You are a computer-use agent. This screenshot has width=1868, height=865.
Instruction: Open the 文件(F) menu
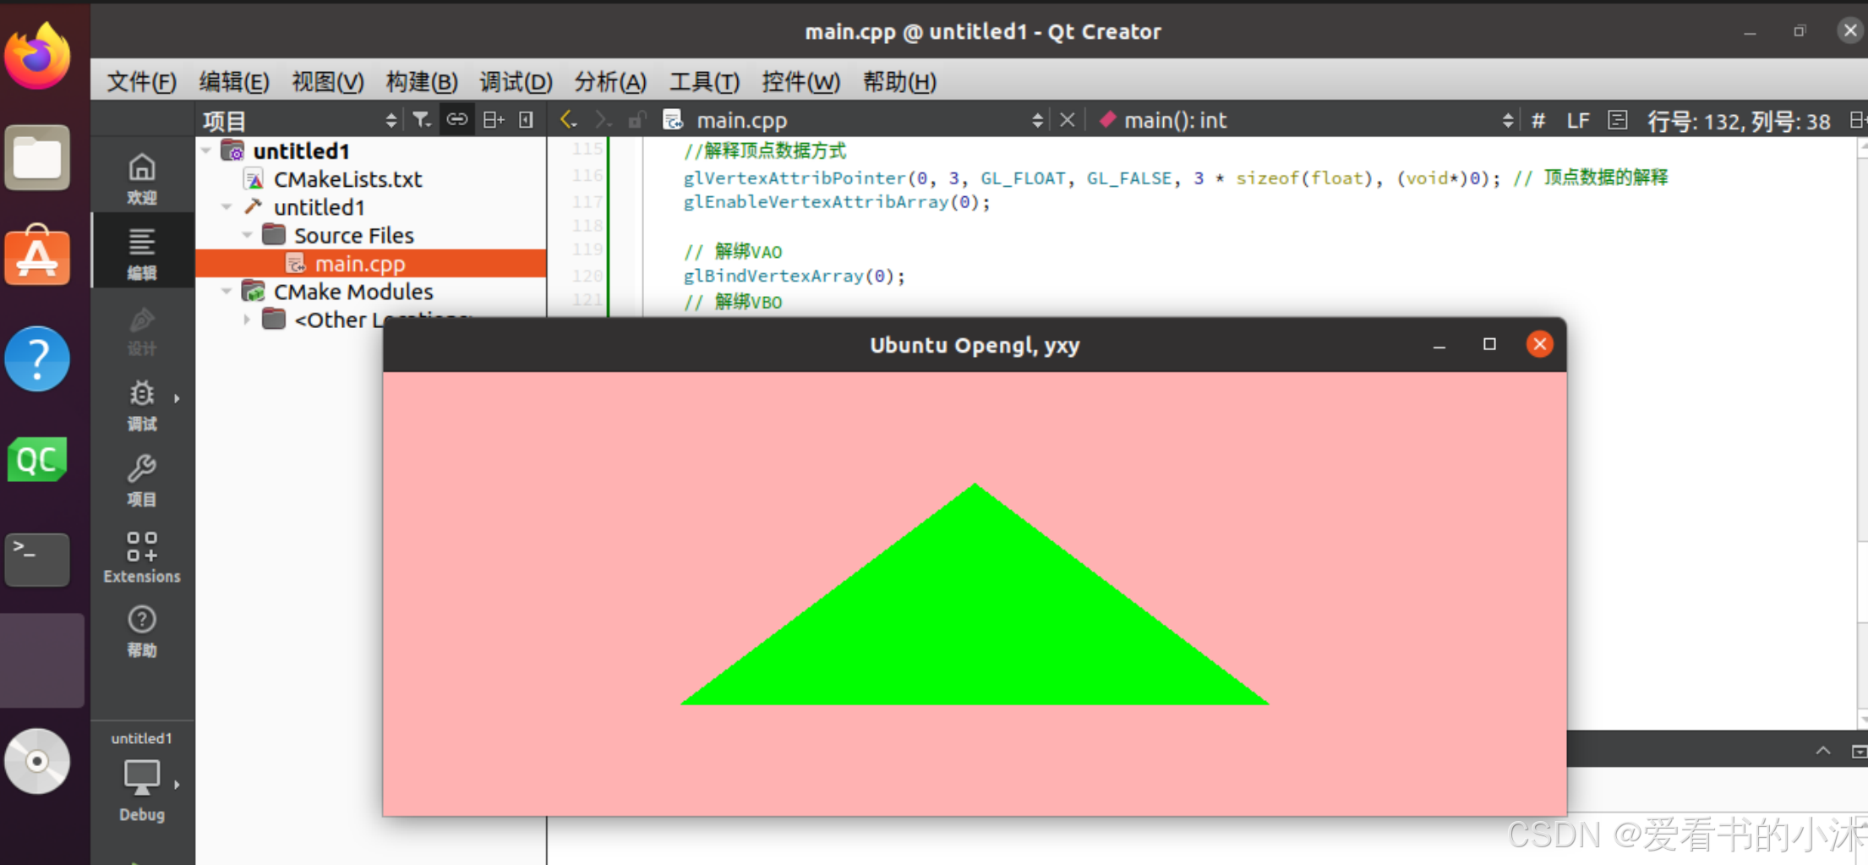[x=142, y=82]
